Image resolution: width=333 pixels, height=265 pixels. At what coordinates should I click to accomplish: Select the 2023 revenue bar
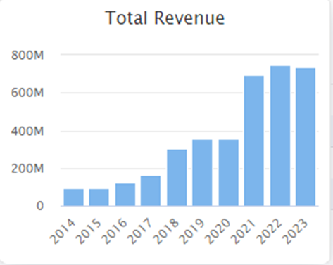(x=306, y=137)
